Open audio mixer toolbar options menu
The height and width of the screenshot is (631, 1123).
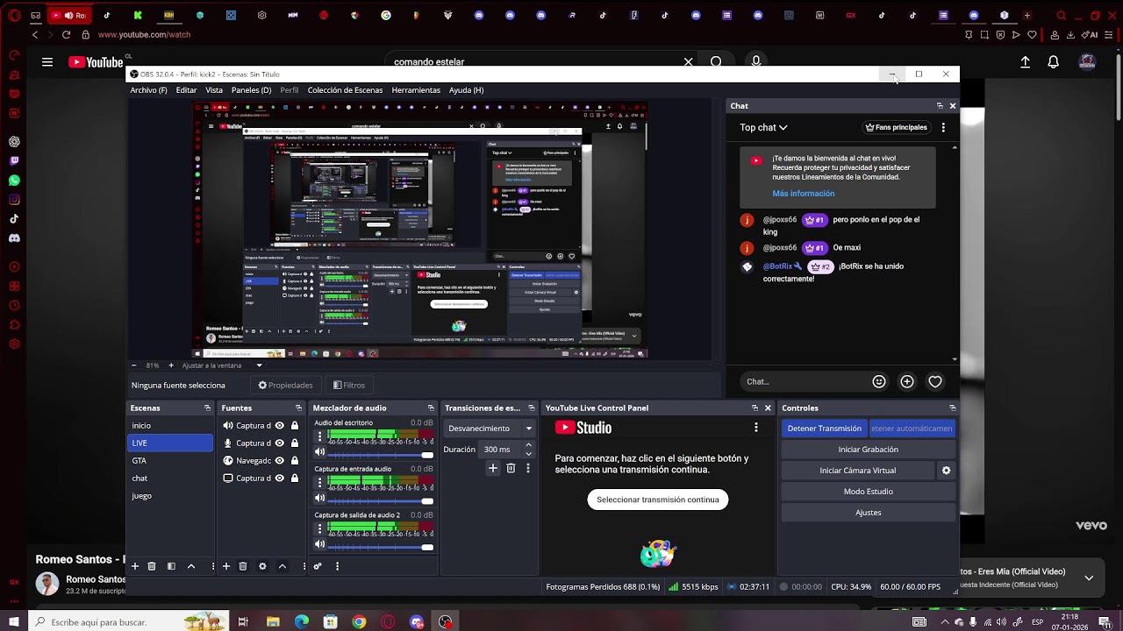click(337, 566)
